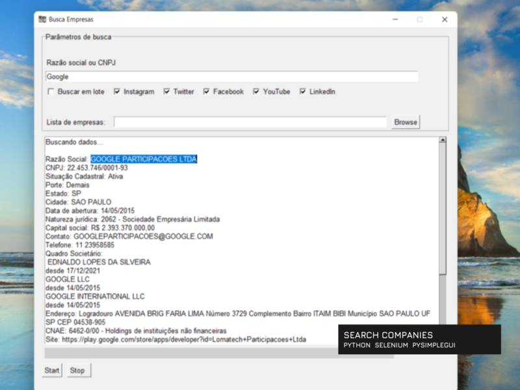Start the company search
520x390 pixels.
point(52,370)
